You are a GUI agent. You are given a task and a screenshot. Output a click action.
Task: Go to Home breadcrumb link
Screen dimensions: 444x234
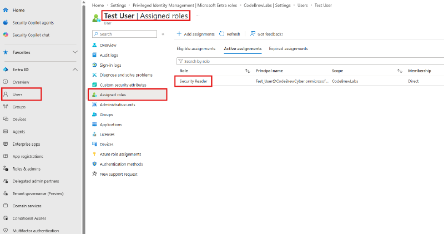click(x=98, y=5)
